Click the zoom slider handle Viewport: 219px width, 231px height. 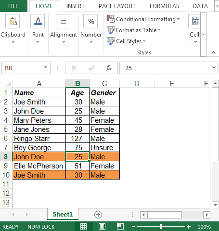point(161,227)
